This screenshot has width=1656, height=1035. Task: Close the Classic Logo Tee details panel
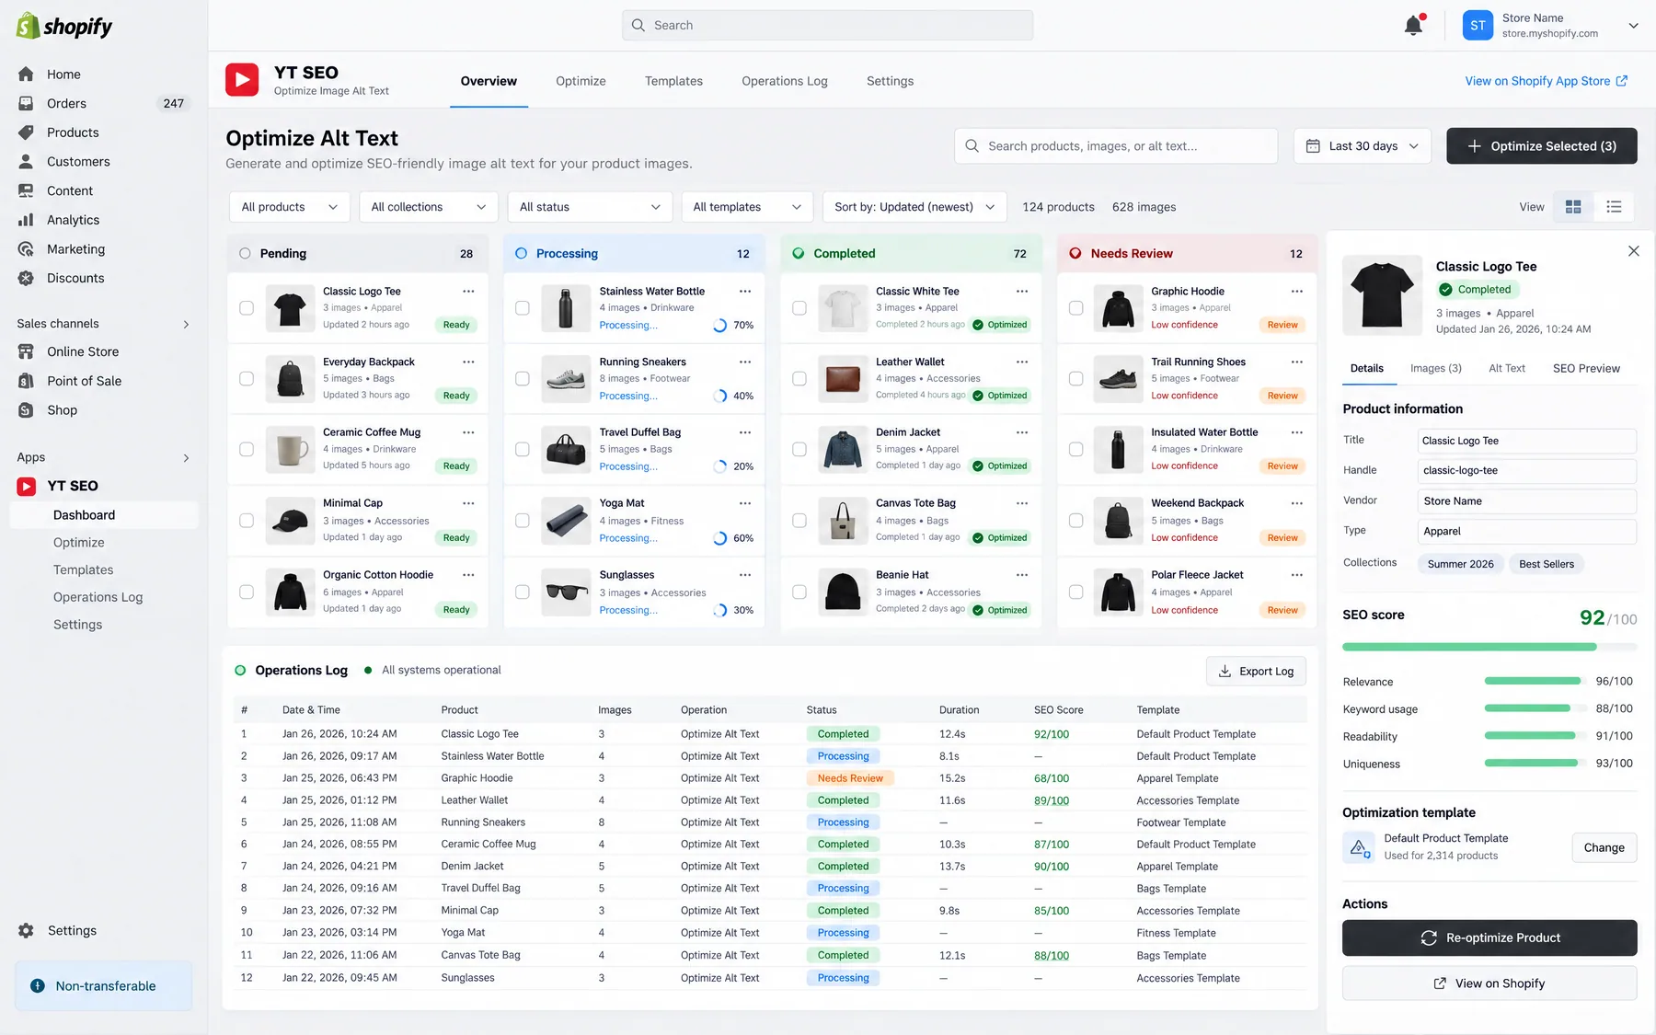(1633, 251)
